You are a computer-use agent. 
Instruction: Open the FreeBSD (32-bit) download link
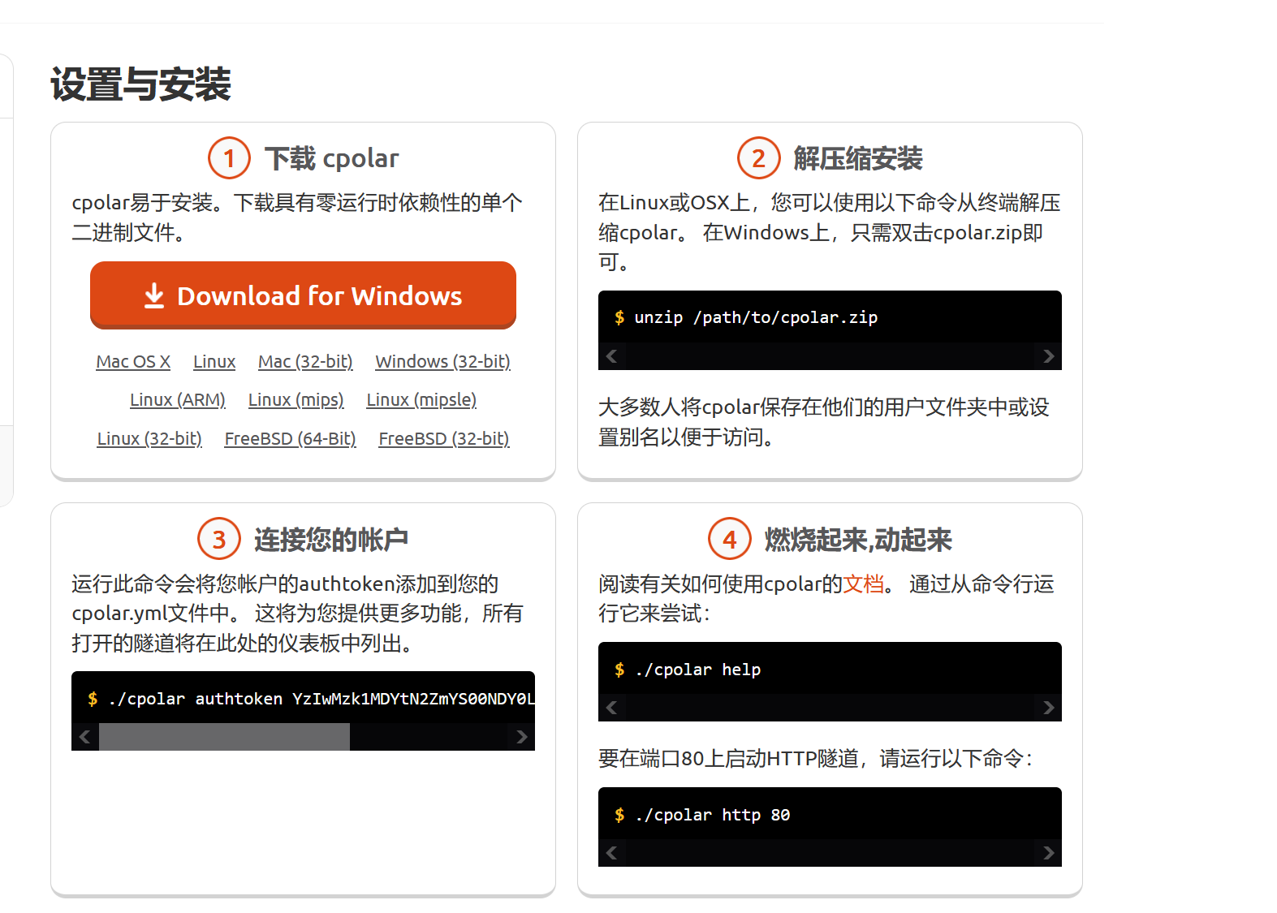(x=444, y=439)
